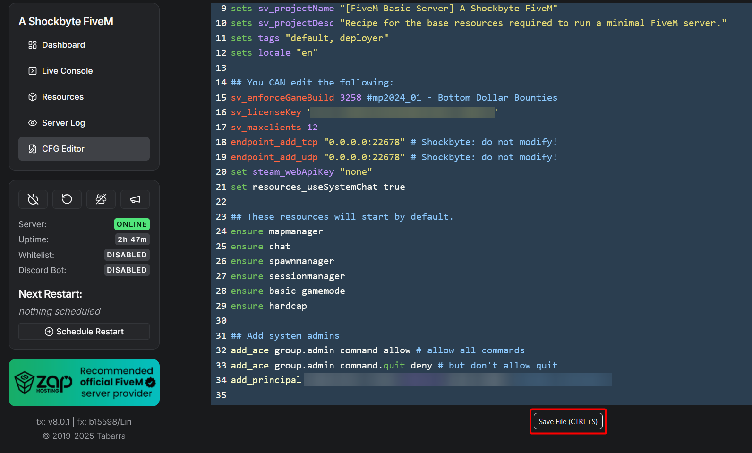Click the '## You CAN edit the following:' comment
Image resolution: width=752 pixels, height=453 pixels.
tap(312, 83)
